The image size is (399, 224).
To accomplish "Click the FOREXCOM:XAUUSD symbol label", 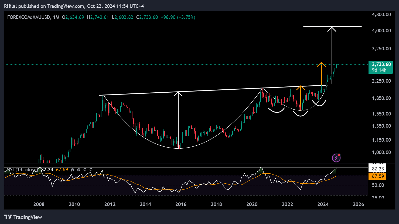I will (x=29, y=17).
